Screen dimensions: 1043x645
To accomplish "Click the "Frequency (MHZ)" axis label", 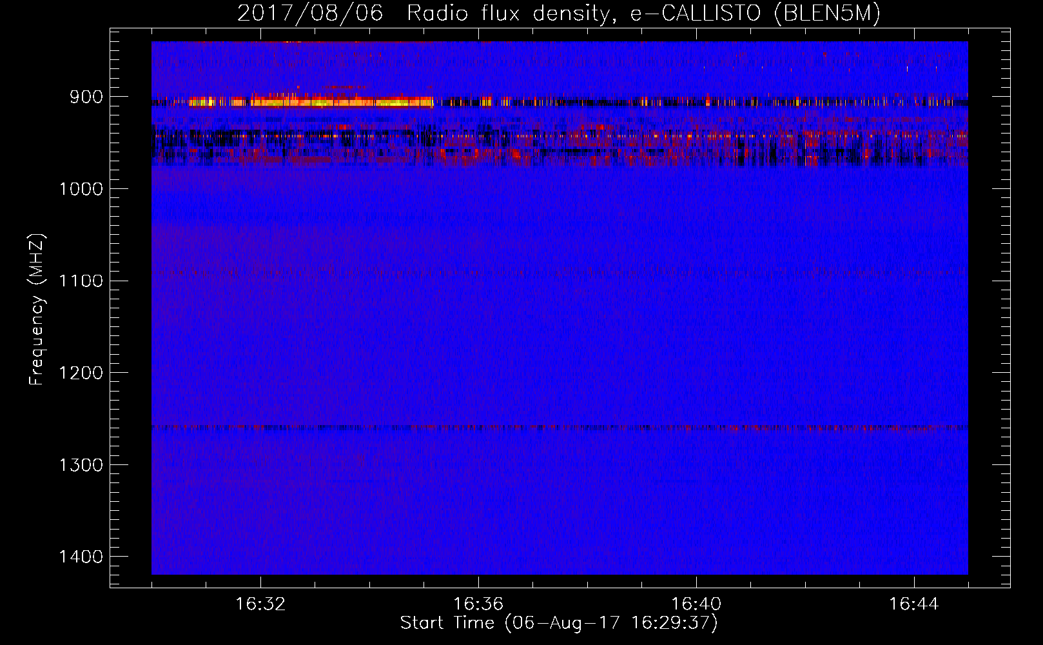I will (x=37, y=309).
